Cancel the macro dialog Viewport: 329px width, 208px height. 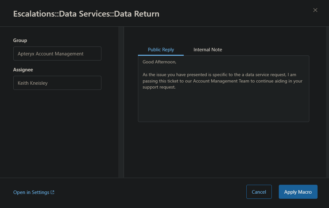(x=259, y=192)
